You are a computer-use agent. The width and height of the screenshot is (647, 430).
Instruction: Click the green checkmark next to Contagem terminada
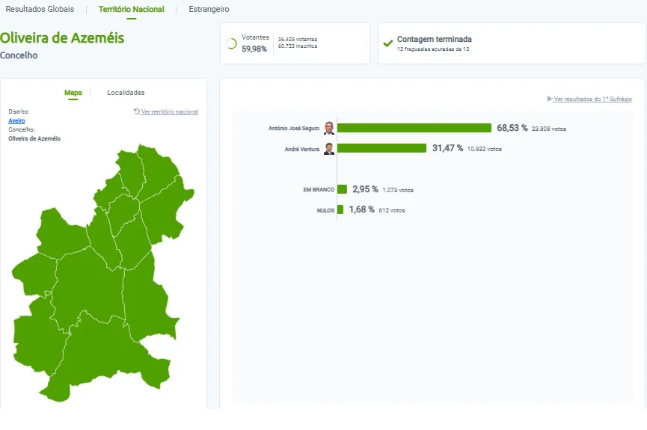[388, 43]
